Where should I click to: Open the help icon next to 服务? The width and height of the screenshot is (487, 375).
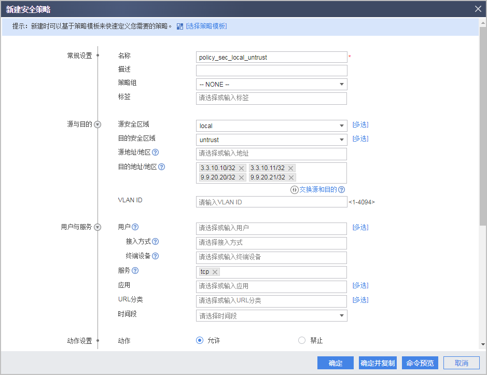pyautogui.click(x=135, y=271)
